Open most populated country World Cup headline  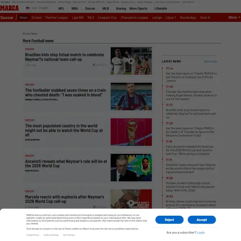tap(64, 130)
